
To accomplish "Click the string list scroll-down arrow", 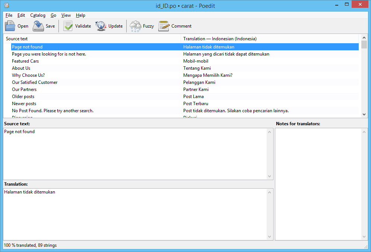I will tap(364, 114).
